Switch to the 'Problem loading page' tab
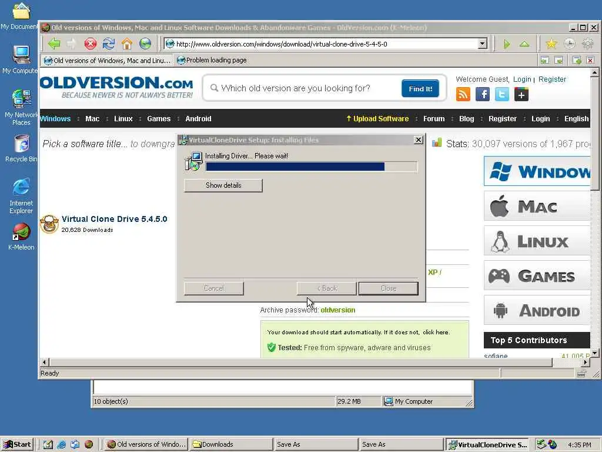Viewport: 602px width, 452px height. pos(212,61)
